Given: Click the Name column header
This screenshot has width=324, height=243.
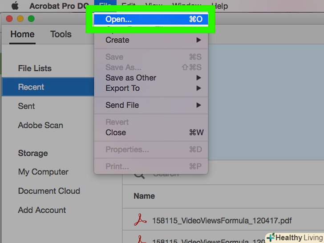Looking at the screenshot, I should pos(144,196).
